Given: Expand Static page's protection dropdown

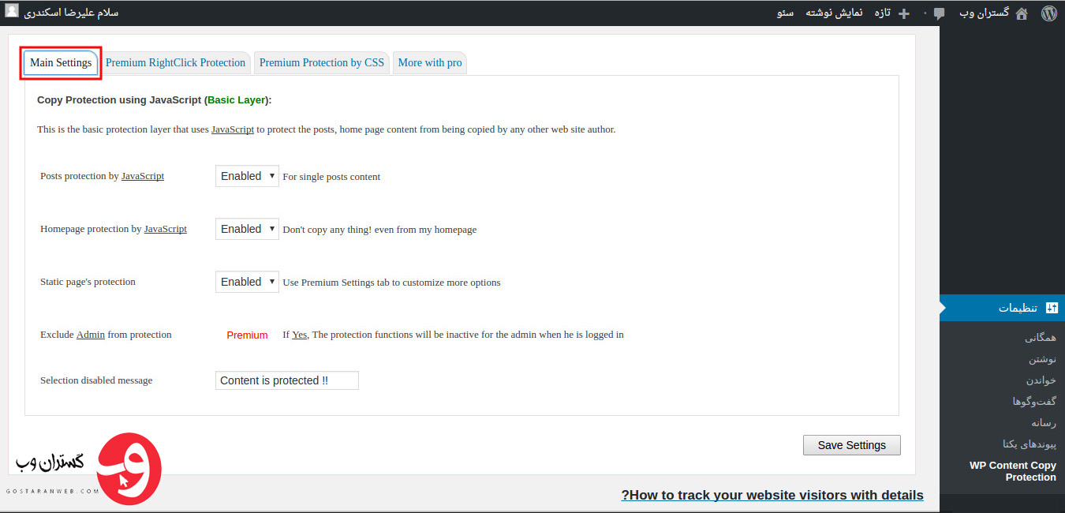Looking at the screenshot, I should pyautogui.click(x=247, y=282).
